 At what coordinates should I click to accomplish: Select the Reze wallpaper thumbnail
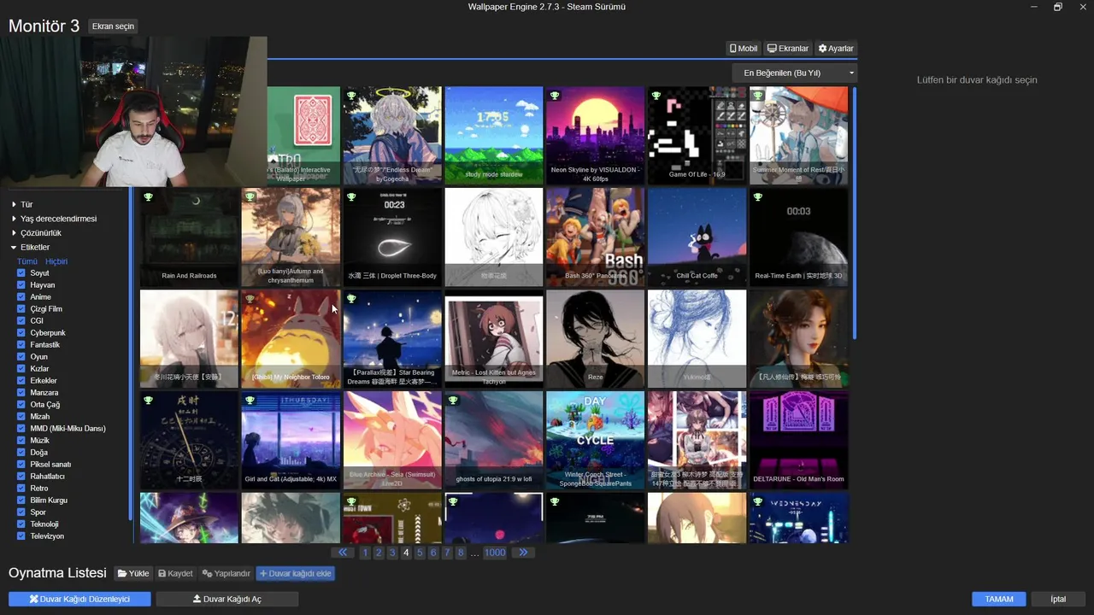(x=595, y=339)
